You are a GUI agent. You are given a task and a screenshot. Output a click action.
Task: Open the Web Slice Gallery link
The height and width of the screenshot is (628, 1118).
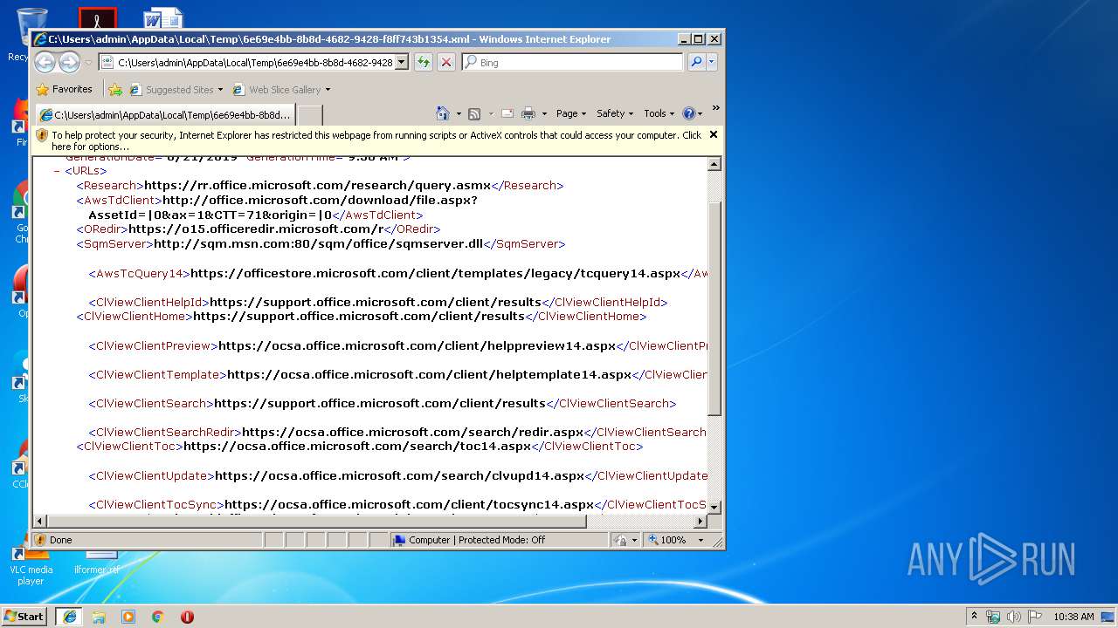(281, 90)
